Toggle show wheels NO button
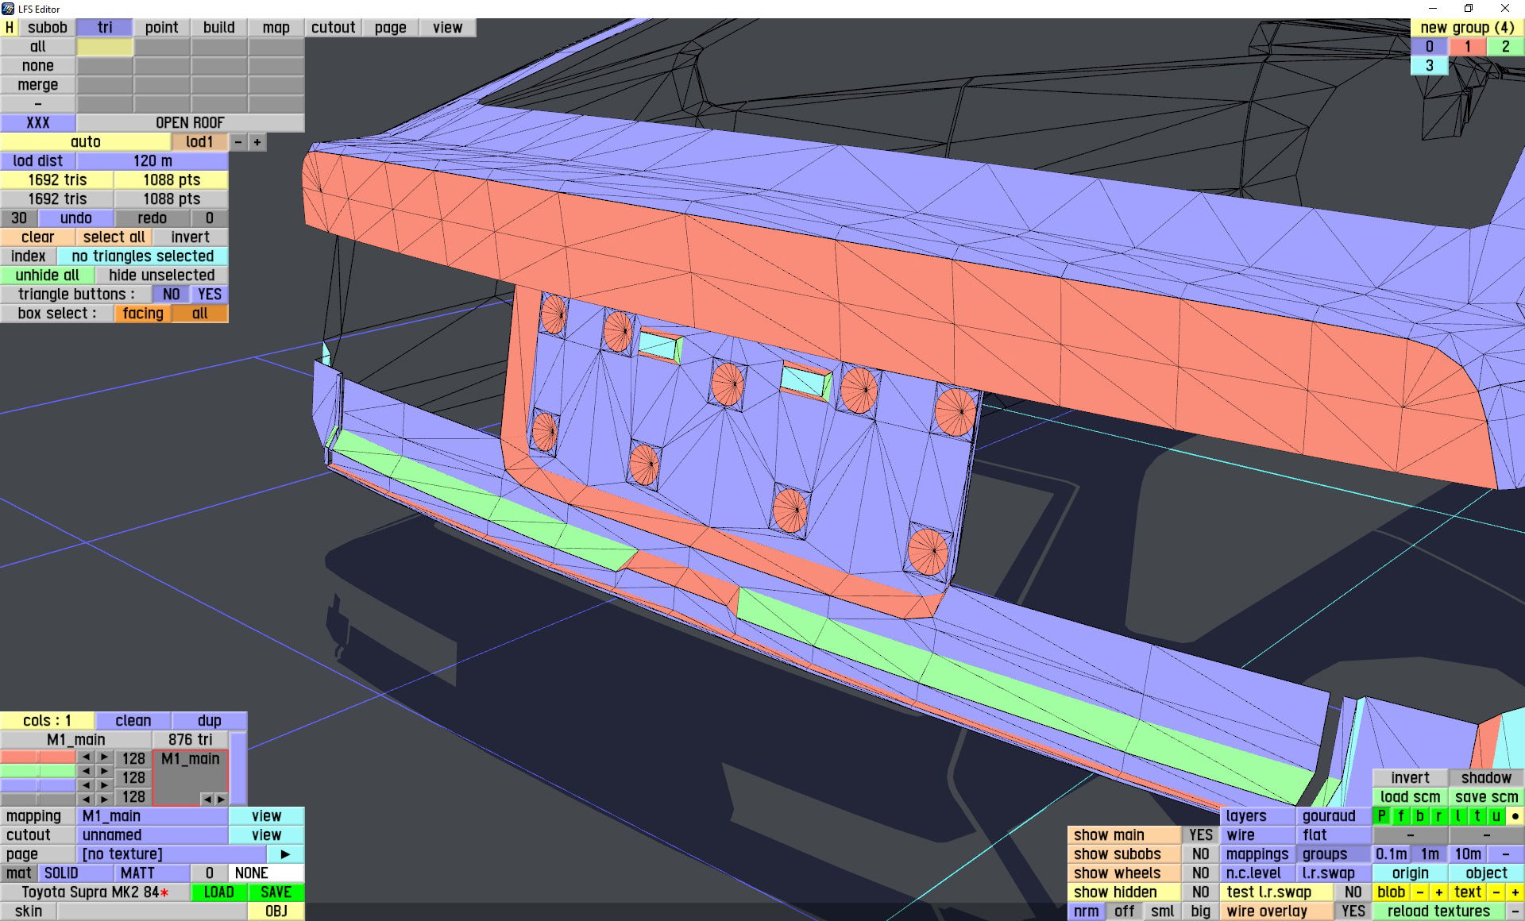 click(x=1200, y=873)
